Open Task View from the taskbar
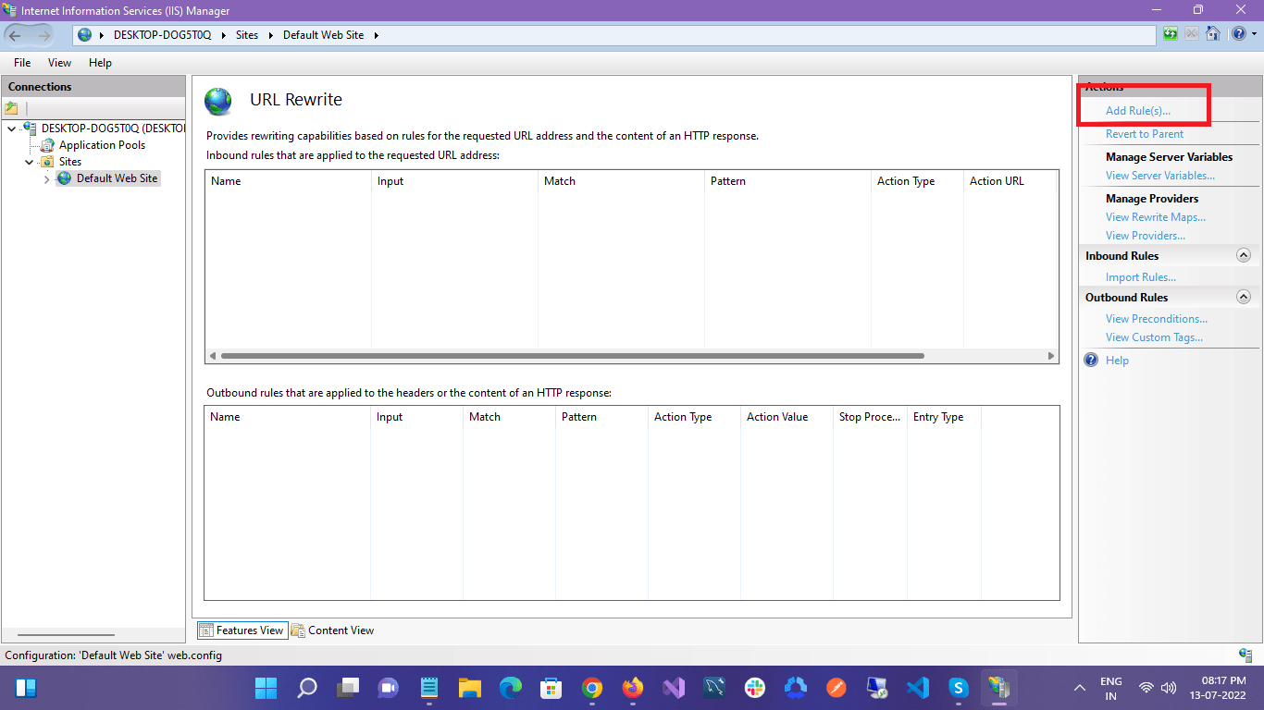The height and width of the screenshot is (710, 1264). click(x=347, y=688)
